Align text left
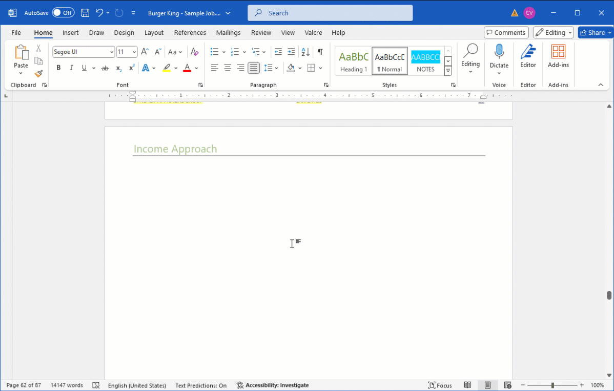The image size is (614, 391). coord(214,68)
